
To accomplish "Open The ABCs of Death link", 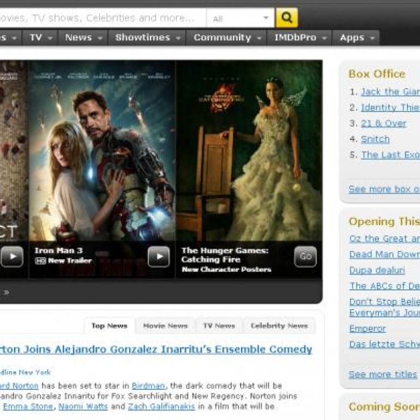I will tap(384, 286).
